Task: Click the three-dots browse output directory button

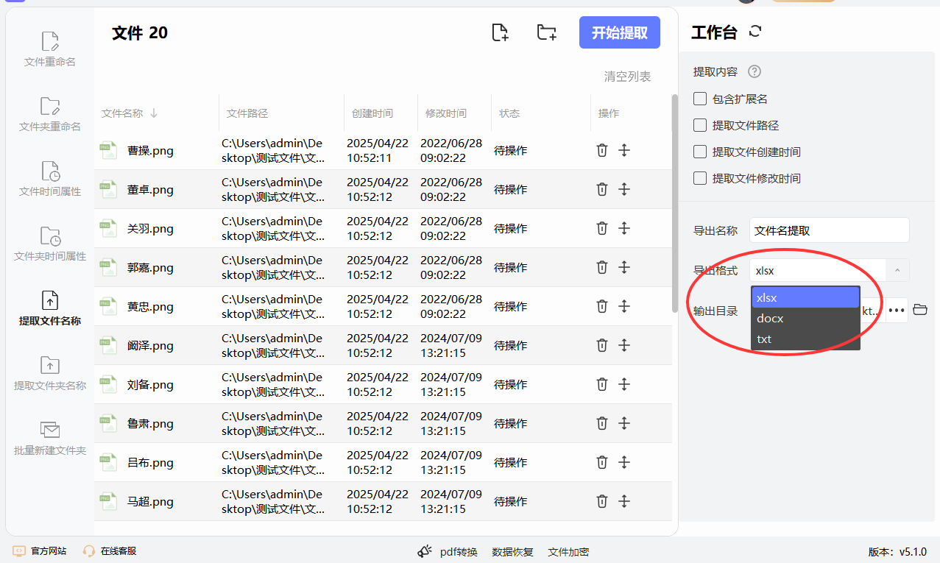Action: [896, 311]
